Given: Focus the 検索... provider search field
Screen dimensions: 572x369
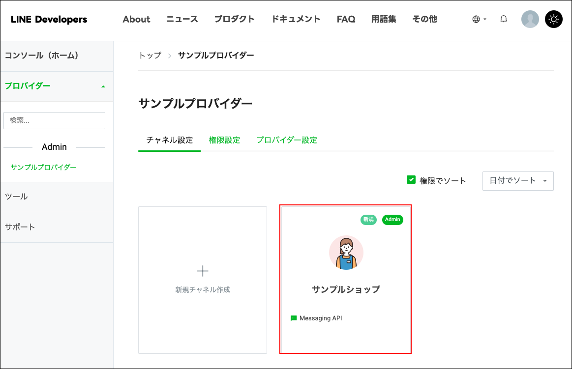Looking at the screenshot, I should (x=55, y=120).
